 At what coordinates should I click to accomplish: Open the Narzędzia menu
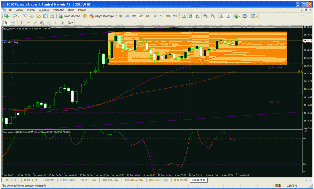58,10
